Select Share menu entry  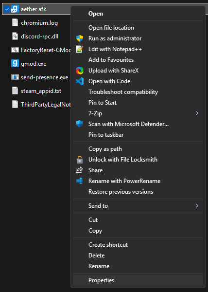[138, 170]
